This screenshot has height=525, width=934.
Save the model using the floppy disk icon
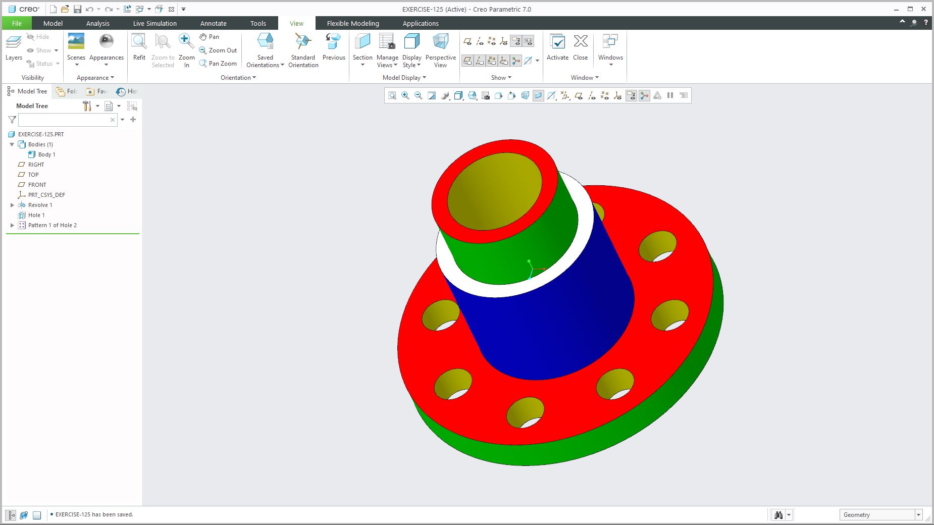coord(77,9)
